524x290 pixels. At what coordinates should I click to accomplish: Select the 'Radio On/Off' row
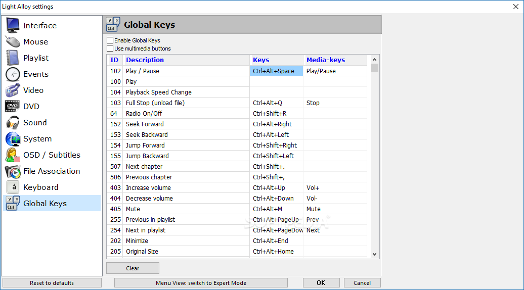[237, 114]
